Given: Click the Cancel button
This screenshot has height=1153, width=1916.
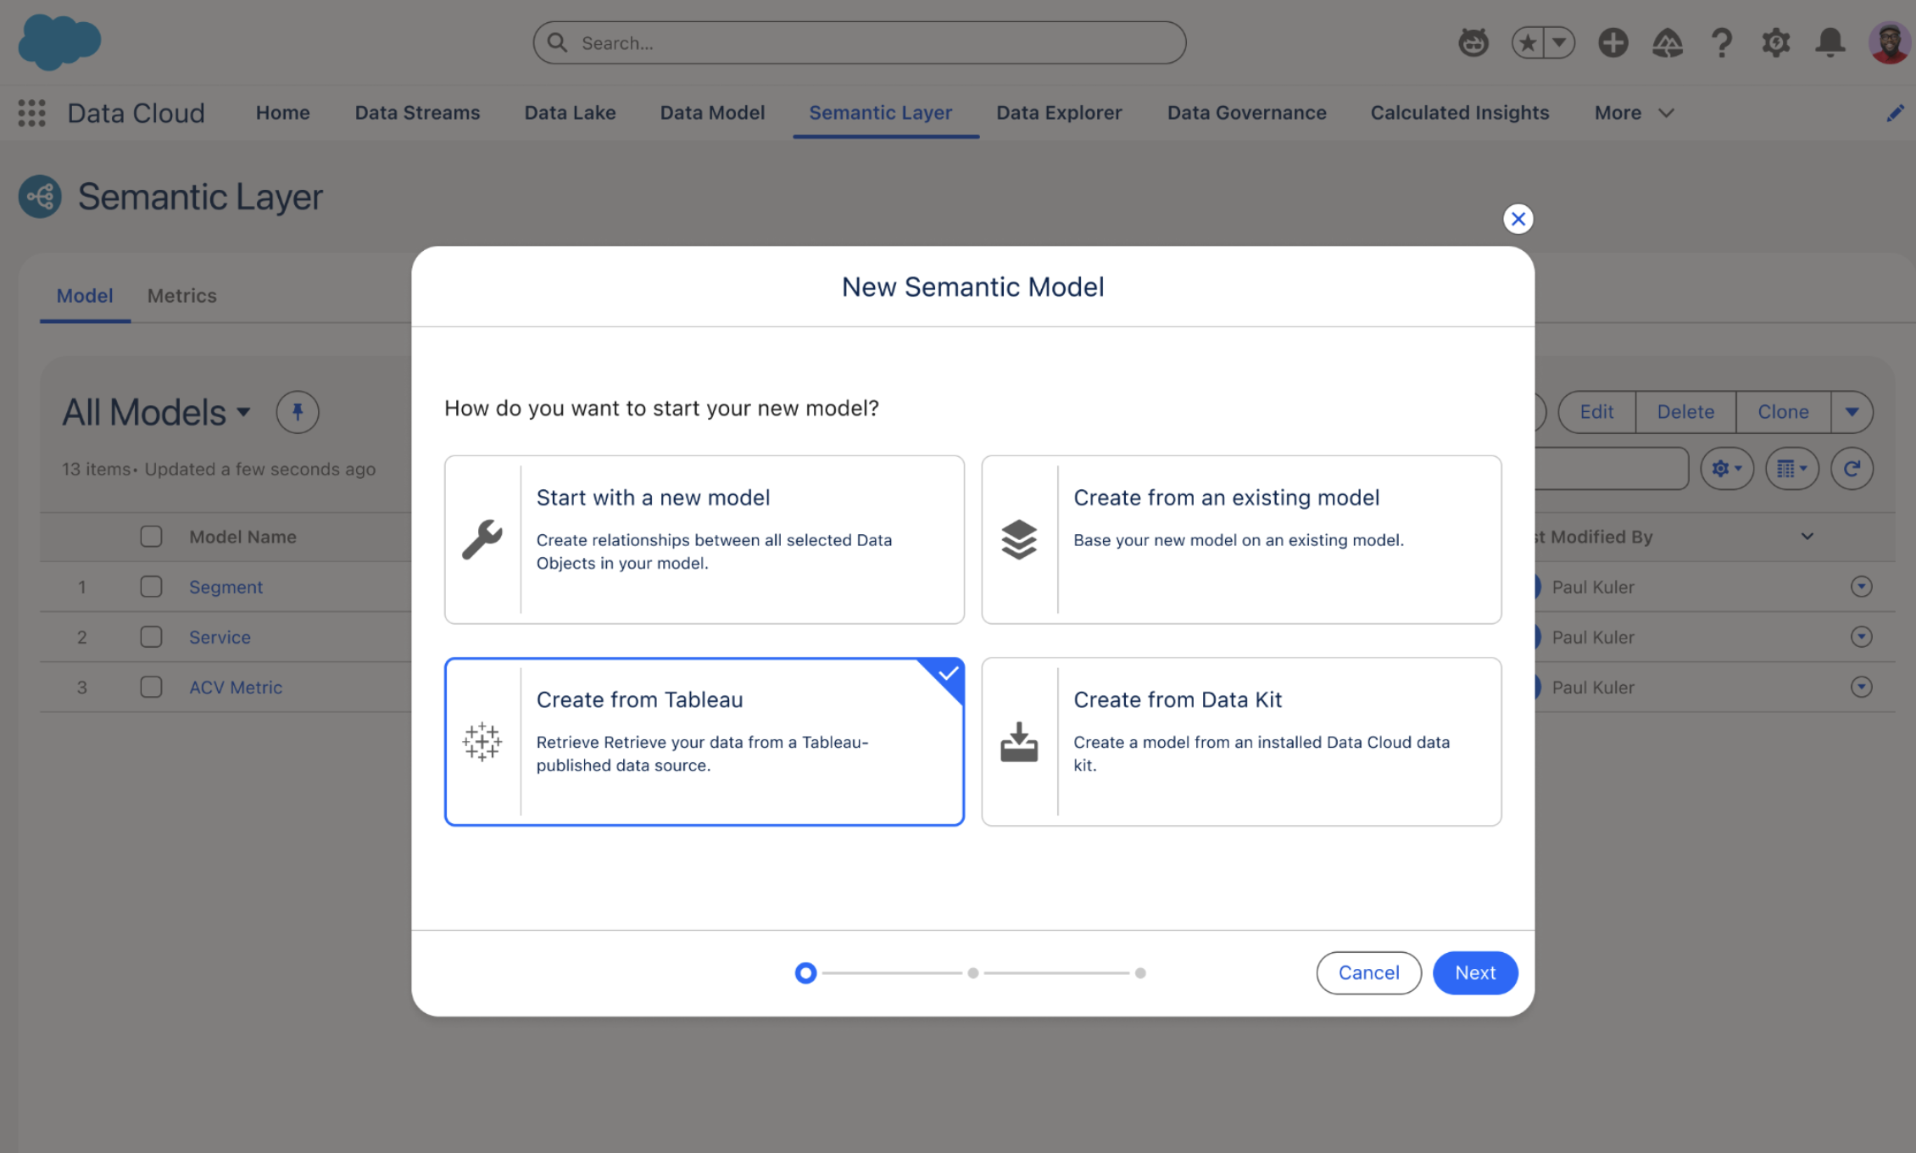Looking at the screenshot, I should coord(1367,972).
